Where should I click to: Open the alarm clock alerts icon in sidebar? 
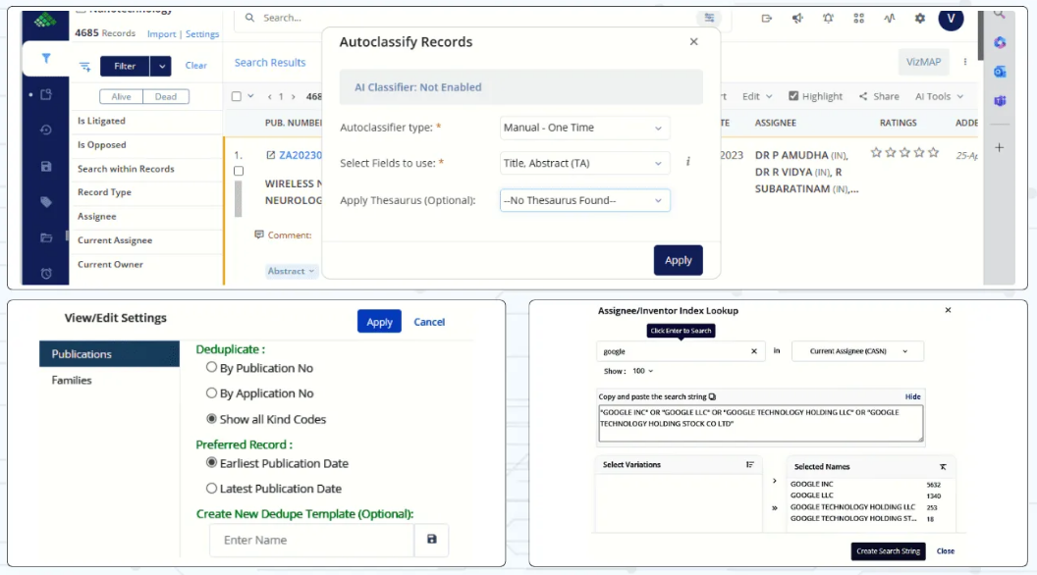point(46,273)
